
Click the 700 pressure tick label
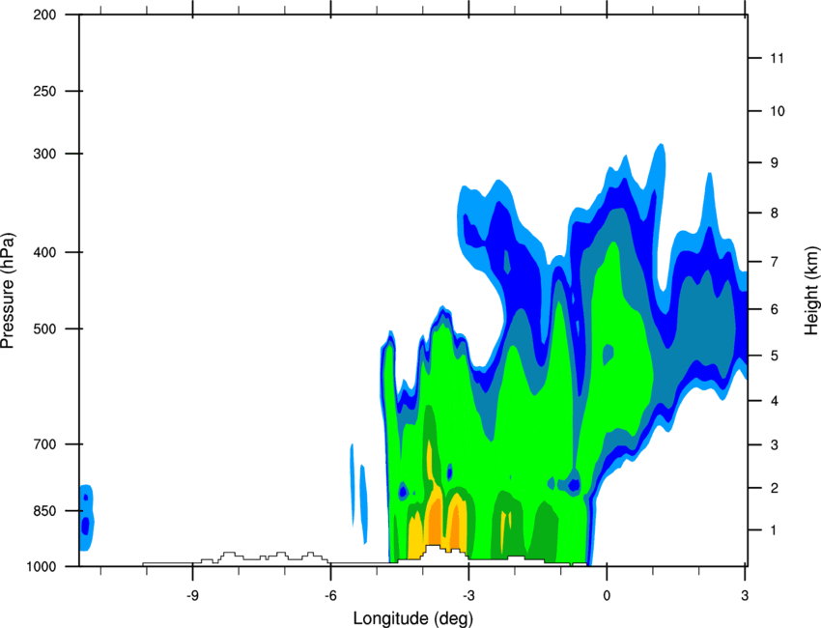44,444
